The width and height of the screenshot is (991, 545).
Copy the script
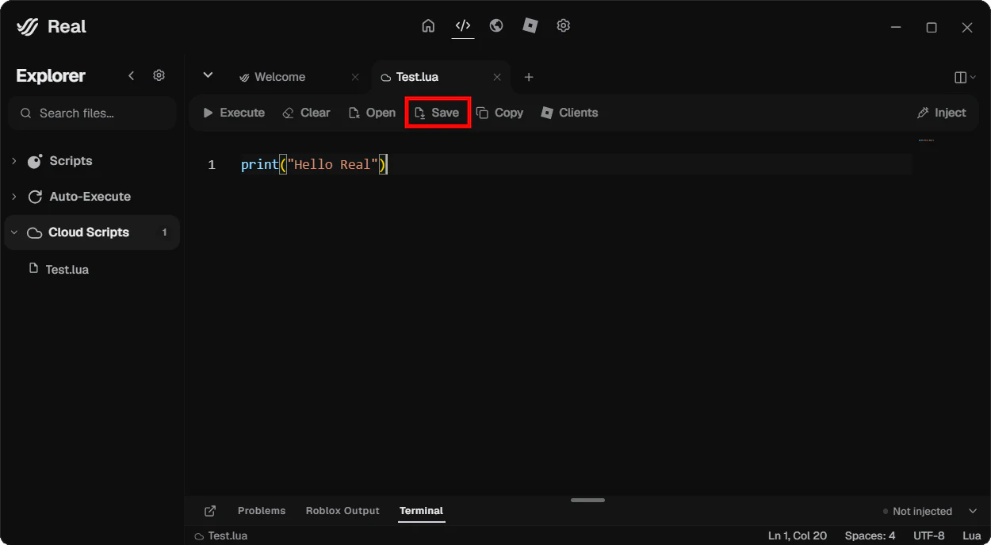click(499, 113)
